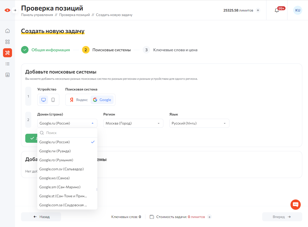Select desktop device option
The width and height of the screenshot is (308, 227).
click(x=44, y=100)
